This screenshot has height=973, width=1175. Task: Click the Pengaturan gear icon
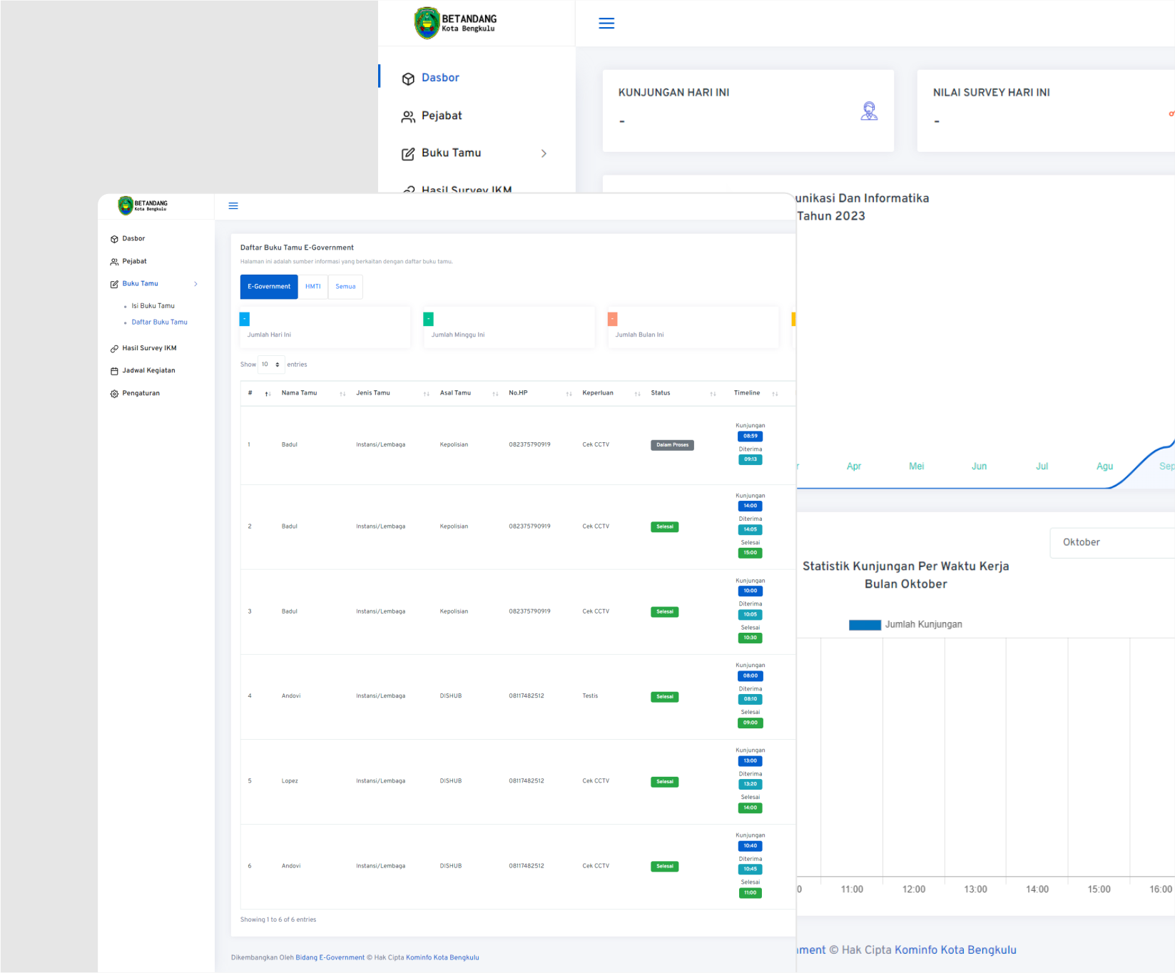click(114, 394)
